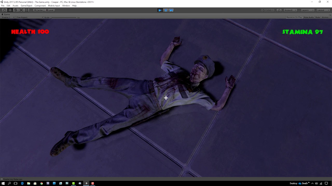Stop play mode with the Play button
The image size is (332, 186).
tap(160, 10)
